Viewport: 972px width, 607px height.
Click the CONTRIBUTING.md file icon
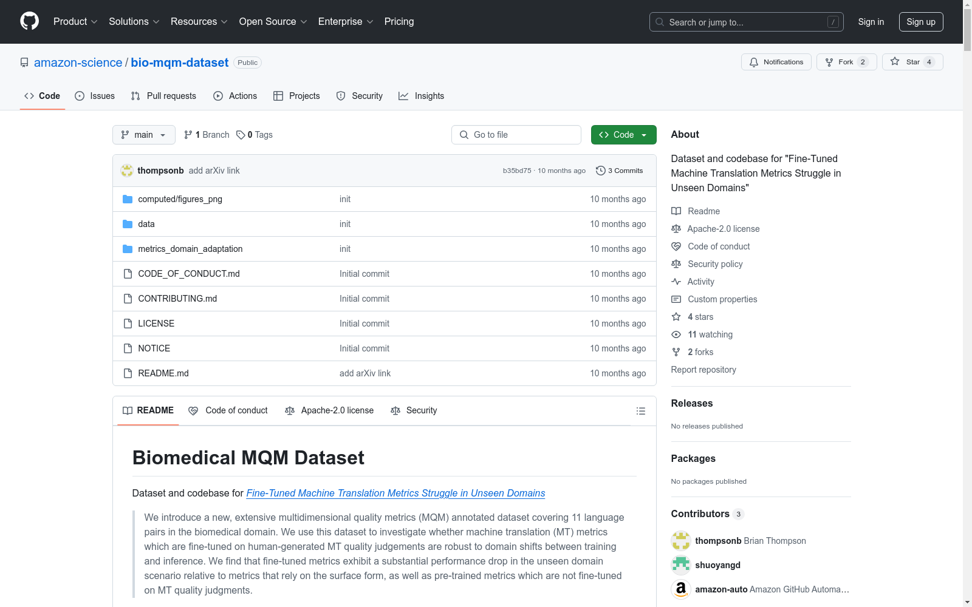pos(128,299)
